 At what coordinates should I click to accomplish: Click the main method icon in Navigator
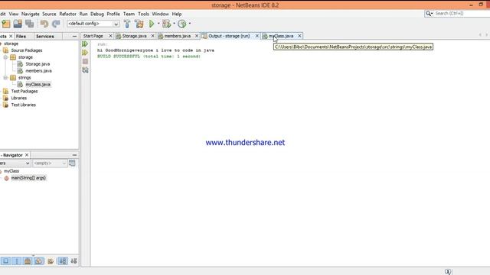coord(7,178)
